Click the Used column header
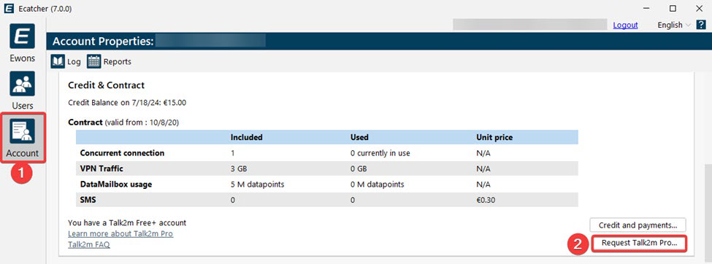 click(359, 137)
